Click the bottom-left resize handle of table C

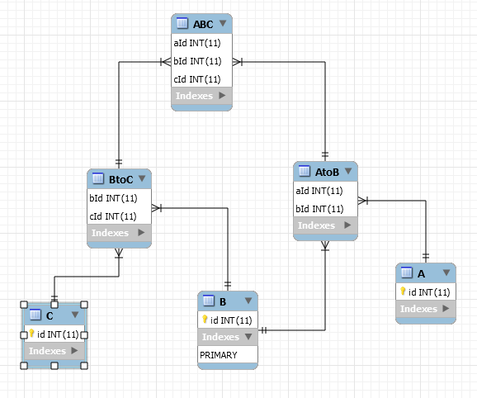click(x=24, y=366)
